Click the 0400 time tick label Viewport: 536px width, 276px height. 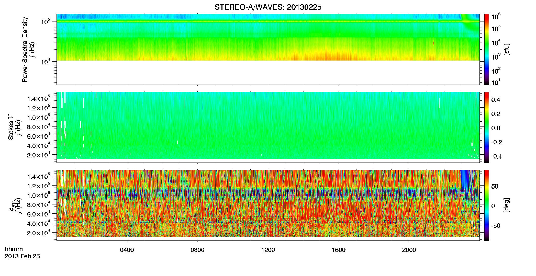coord(127,250)
